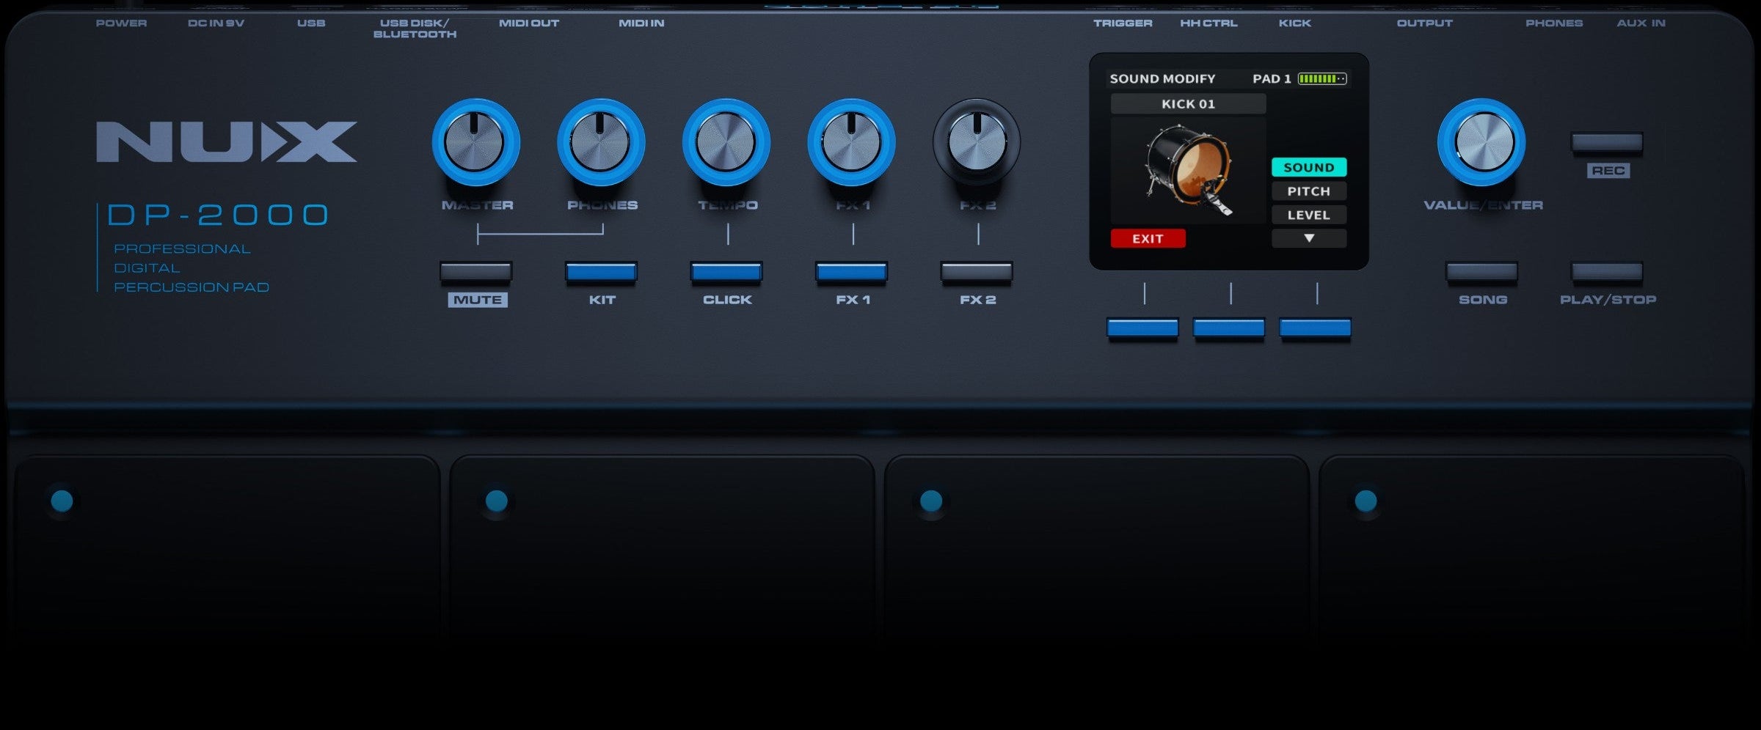The image size is (1761, 730).
Task: Click the TEMPO knob
Action: pos(726,142)
